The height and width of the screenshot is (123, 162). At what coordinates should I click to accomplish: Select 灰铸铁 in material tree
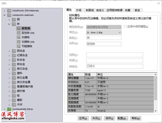tap(26, 37)
